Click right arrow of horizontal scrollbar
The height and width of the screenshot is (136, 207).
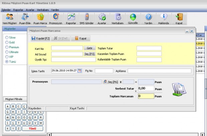point(202,135)
